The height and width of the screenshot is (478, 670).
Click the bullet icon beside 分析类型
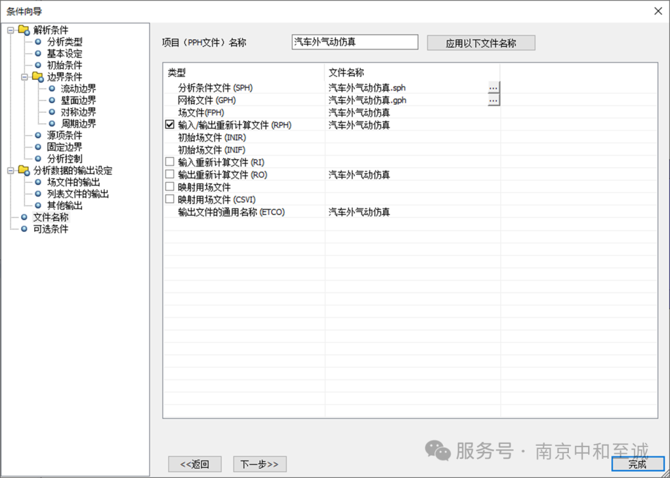click(x=38, y=42)
